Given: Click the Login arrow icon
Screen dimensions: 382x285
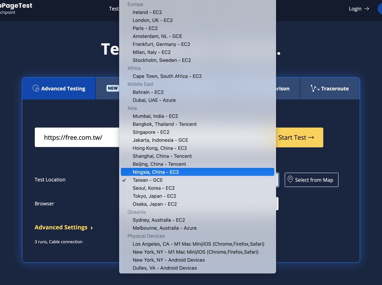Looking at the screenshot, I should [x=366, y=9].
